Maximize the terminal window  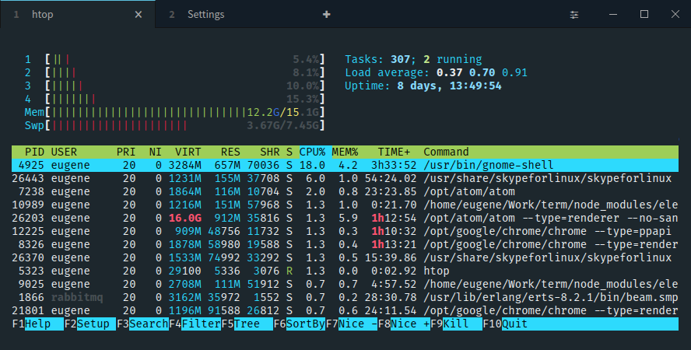644,15
